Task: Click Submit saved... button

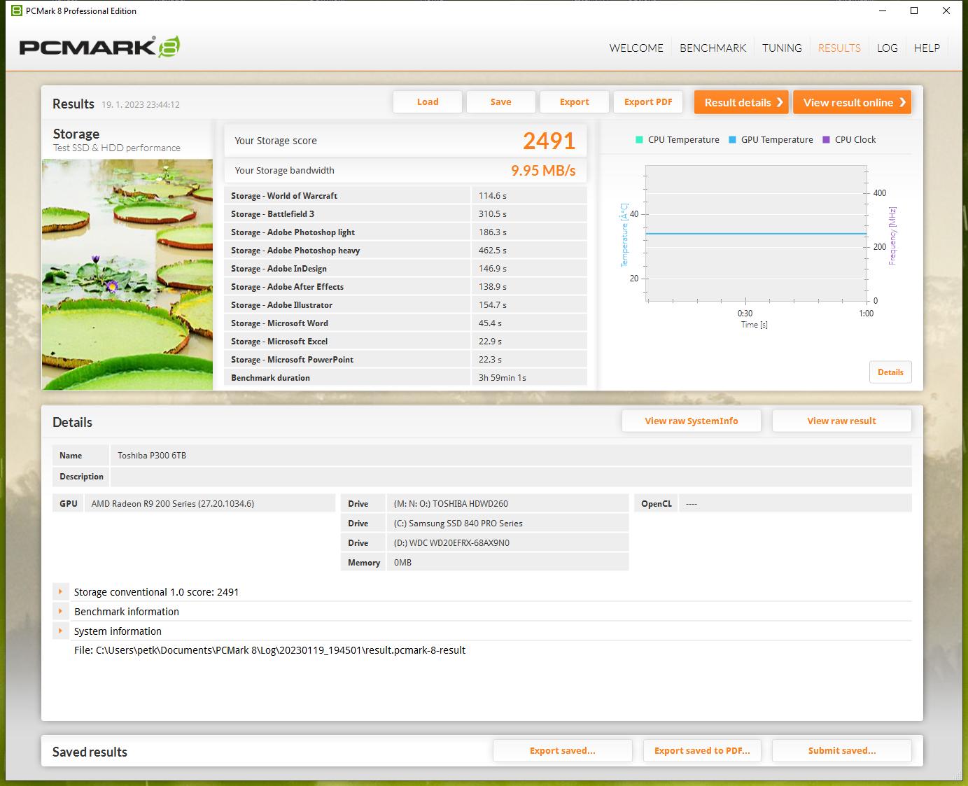Action: pos(842,750)
